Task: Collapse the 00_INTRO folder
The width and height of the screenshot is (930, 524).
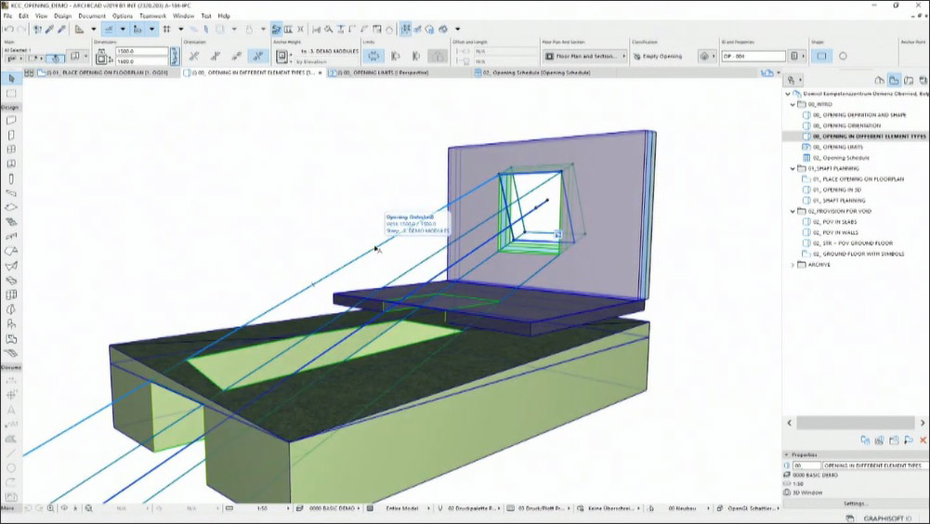Action: pyautogui.click(x=793, y=104)
